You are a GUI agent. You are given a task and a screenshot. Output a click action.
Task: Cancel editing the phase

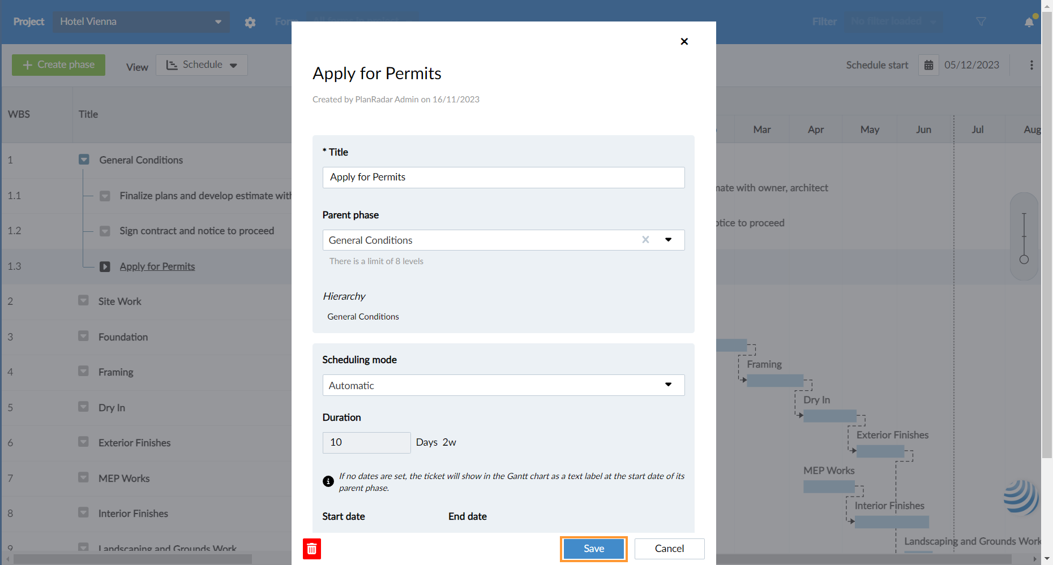669,549
